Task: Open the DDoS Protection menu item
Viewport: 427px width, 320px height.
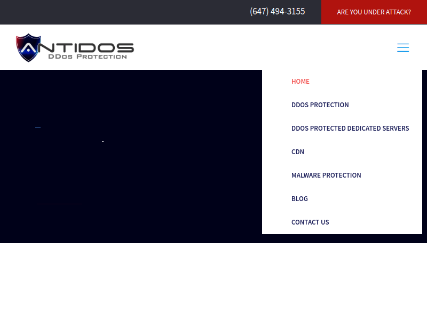Action: (x=320, y=105)
